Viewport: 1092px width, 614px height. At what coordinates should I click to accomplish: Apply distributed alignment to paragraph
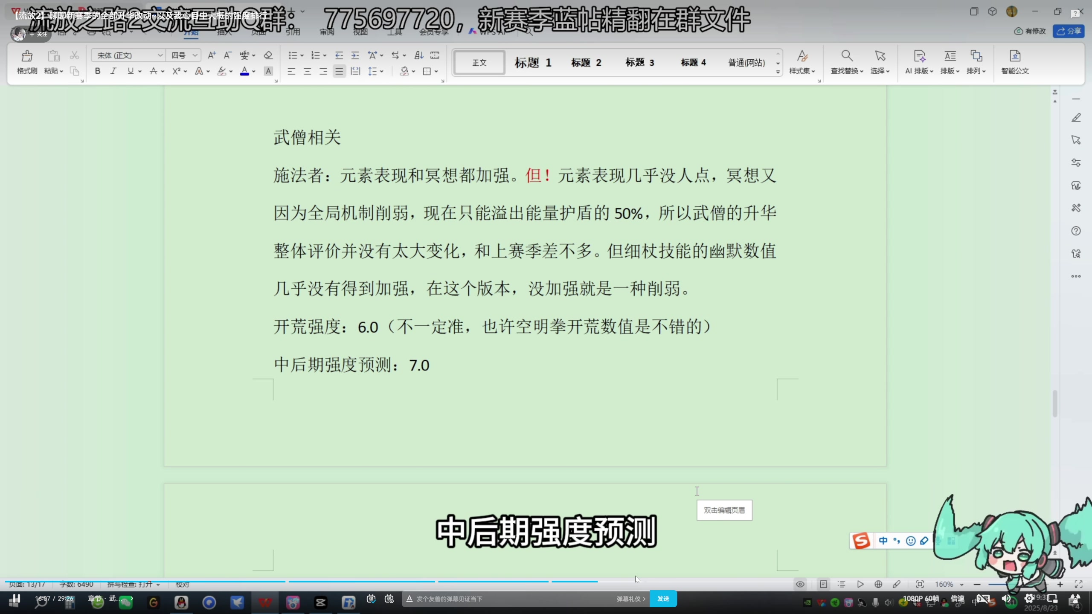click(x=355, y=71)
